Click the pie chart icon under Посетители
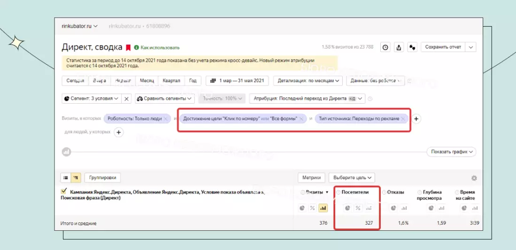Image resolution: width=516 pixels, height=250 pixels. (347, 208)
